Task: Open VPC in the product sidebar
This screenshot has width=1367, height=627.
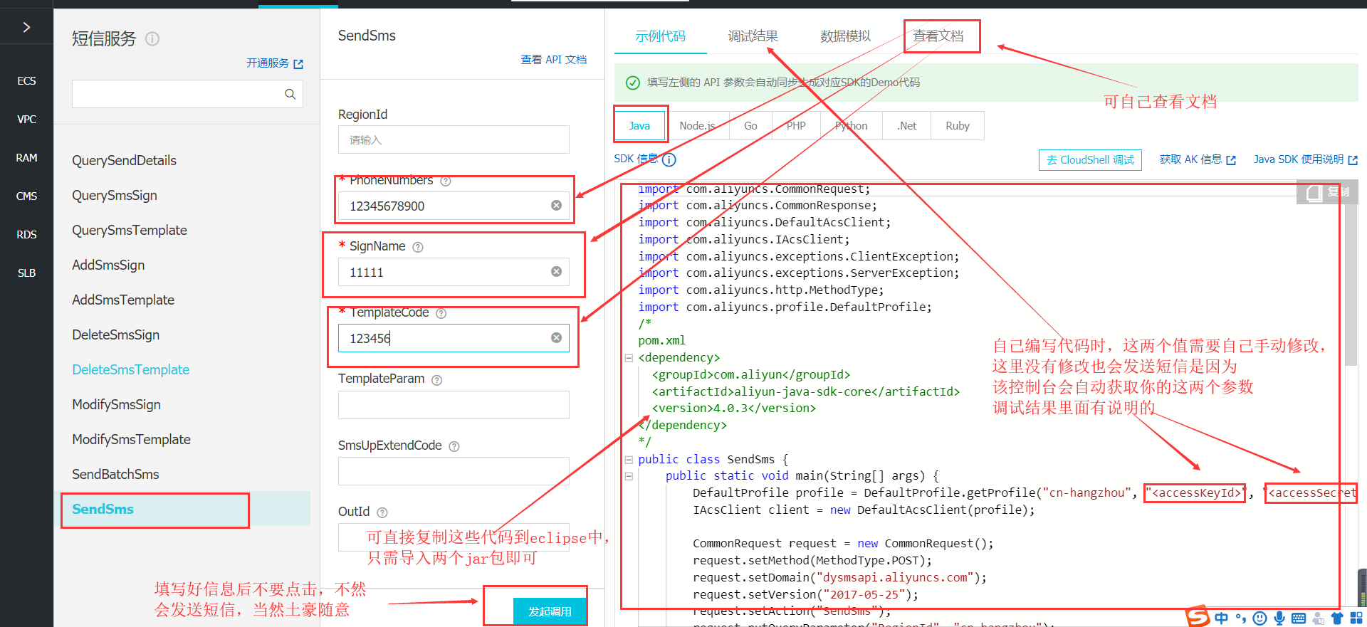Action: (x=26, y=120)
